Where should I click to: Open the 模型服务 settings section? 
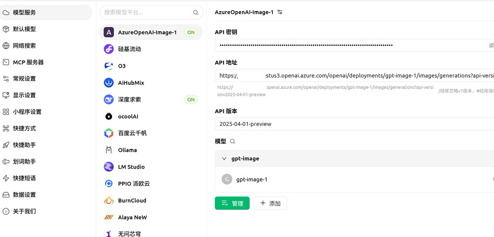pyautogui.click(x=46, y=12)
